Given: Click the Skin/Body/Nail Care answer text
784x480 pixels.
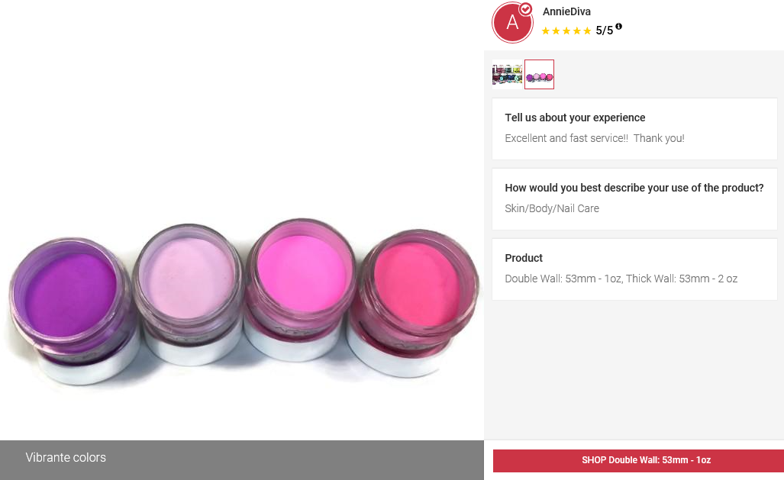Looking at the screenshot, I should click(551, 208).
